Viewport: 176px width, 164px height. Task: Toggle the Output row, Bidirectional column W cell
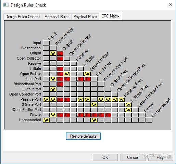53,53
